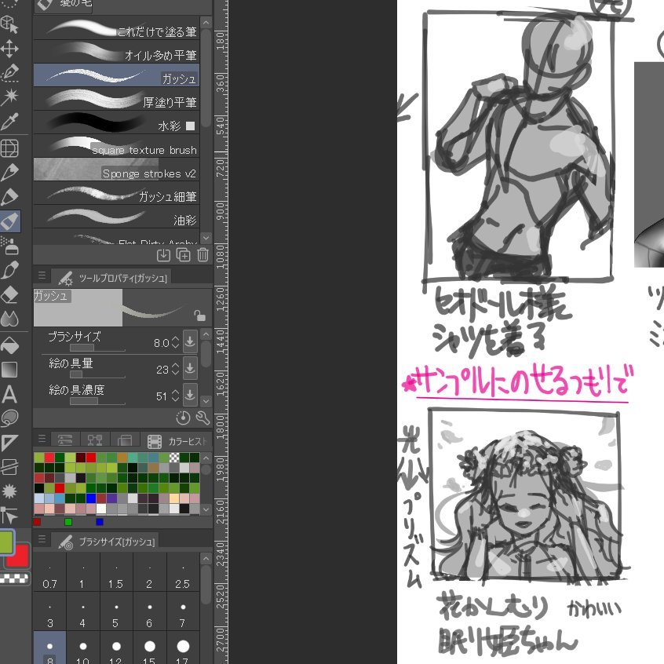664x664 pixels.
Task: Adjust the ブラシサイズ slider
Action: [x=97, y=348]
